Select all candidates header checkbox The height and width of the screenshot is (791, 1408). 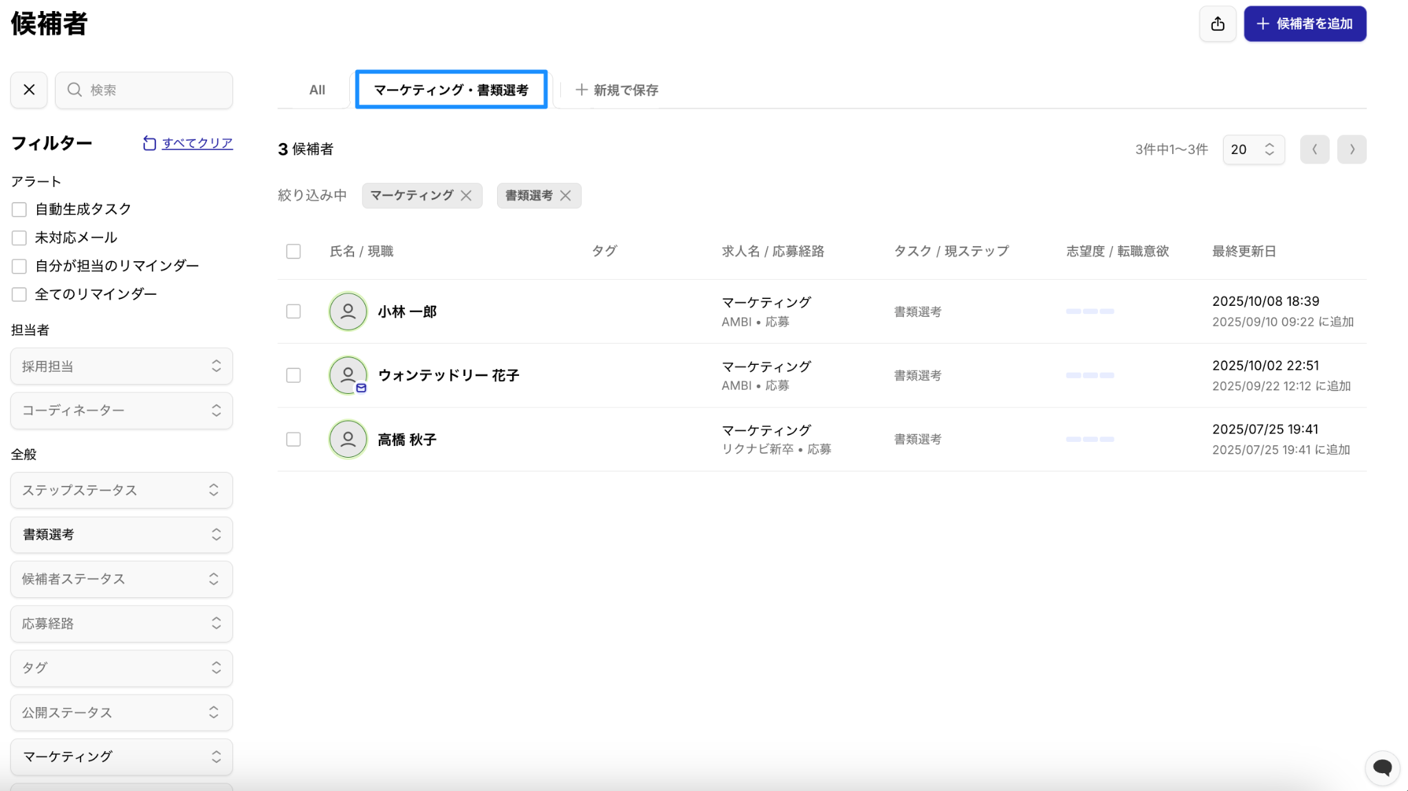coord(294,252)
